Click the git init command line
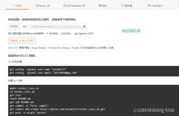 pyautogui.click(x=15, y=95)
